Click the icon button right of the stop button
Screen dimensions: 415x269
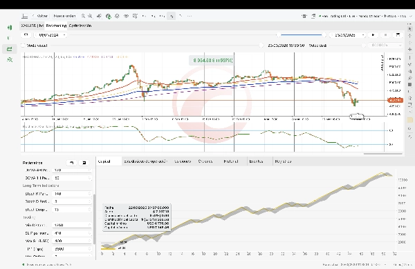point(398,35)
